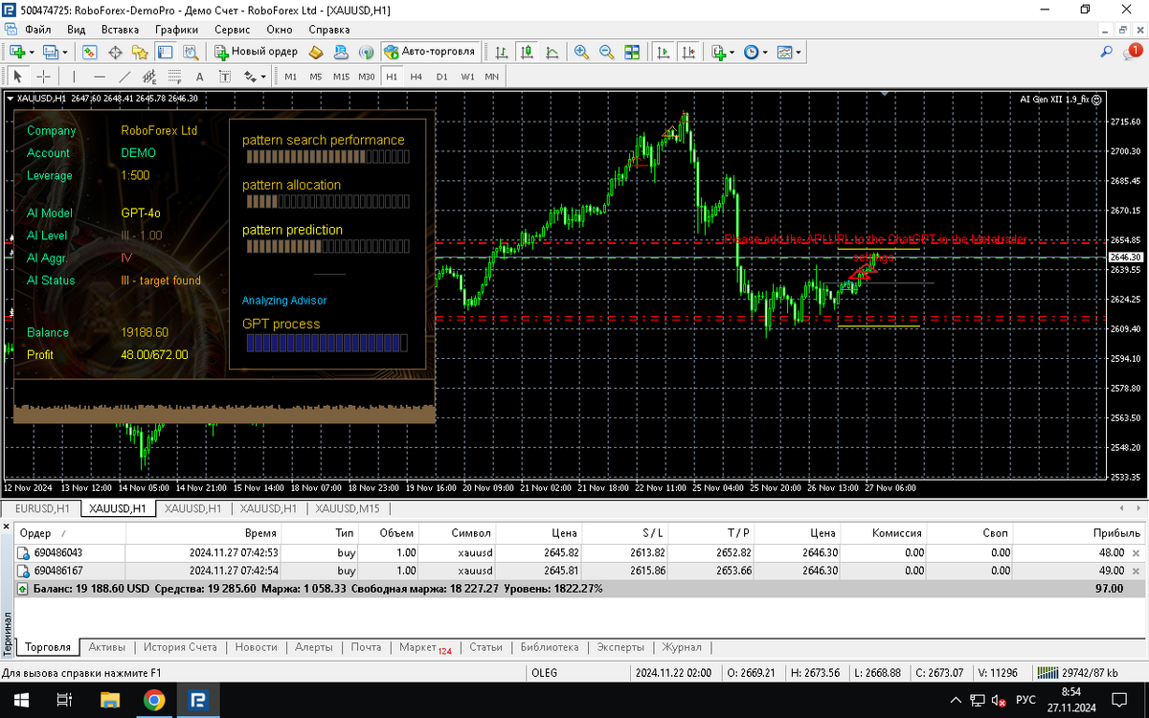Image resolution: width=1149 pixels, height=718 pixels.
Task: Expand the arrows objects dropdown
Action: [263, 77]
